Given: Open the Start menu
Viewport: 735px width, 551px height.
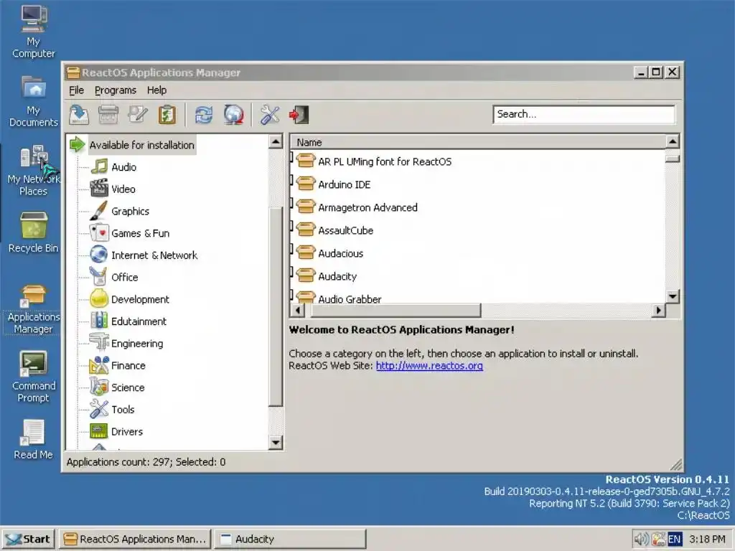Looking at the screenshot, I should [29, 539].
